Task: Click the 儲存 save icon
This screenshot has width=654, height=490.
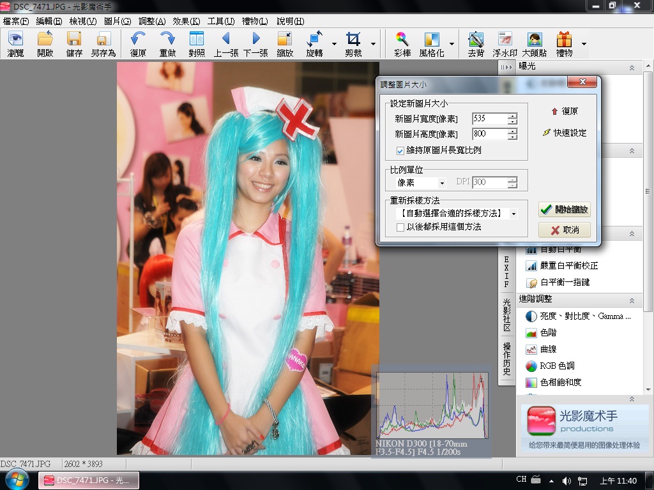Action: pyautogui.click(x=74, y=44)
